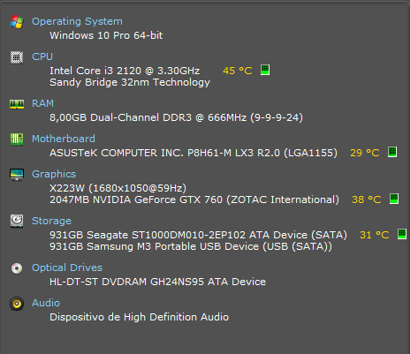
Task: Click the Windows flag Operating System icon
Action: point(17,22)
